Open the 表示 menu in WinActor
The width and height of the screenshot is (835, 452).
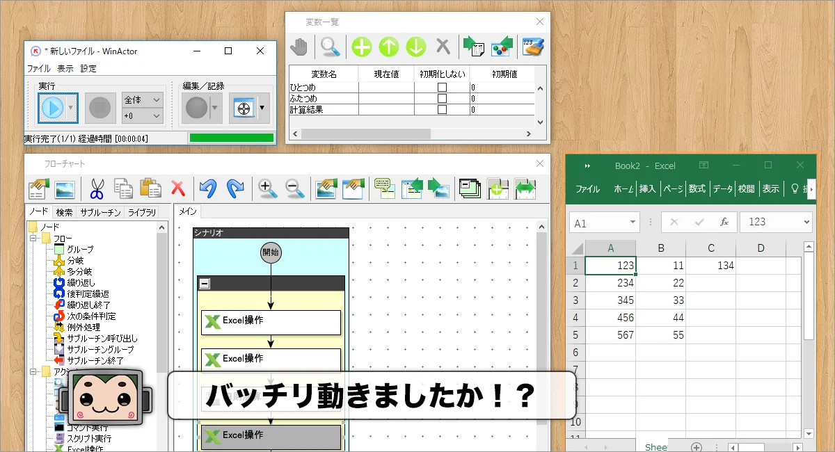[65, 69]
